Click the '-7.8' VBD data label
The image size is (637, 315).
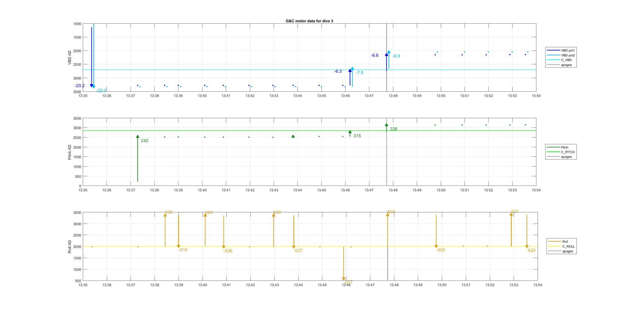(359, 73)
